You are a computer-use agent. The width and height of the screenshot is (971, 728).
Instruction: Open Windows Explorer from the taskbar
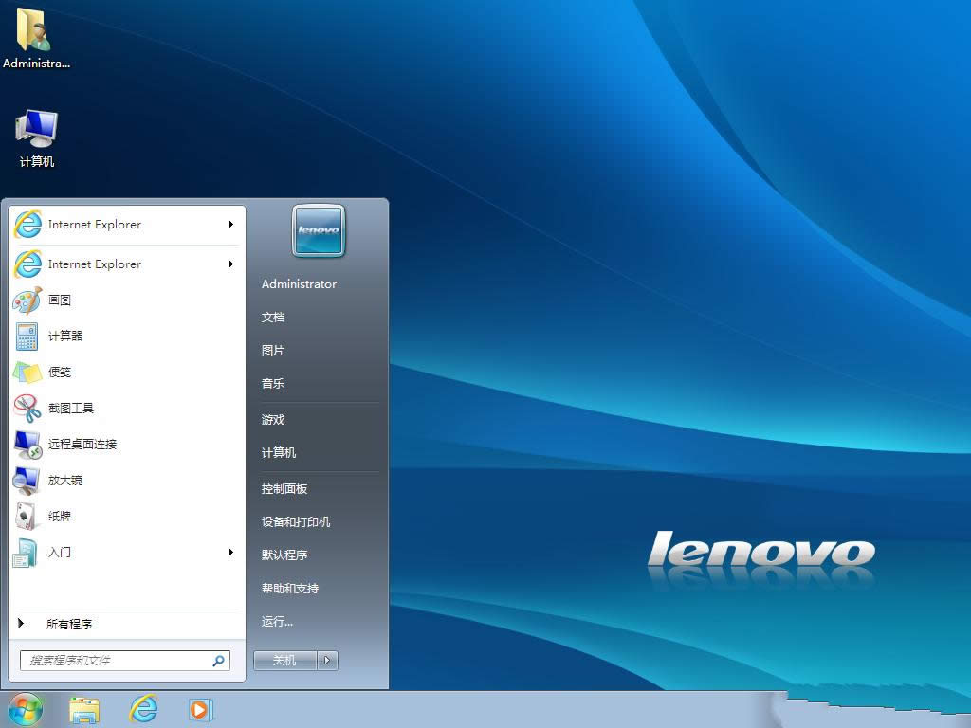[x=85, y=708]
